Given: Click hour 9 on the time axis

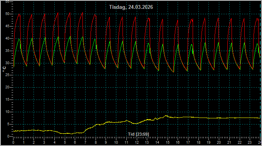Looking at the screenshot, I should point(106,143).
